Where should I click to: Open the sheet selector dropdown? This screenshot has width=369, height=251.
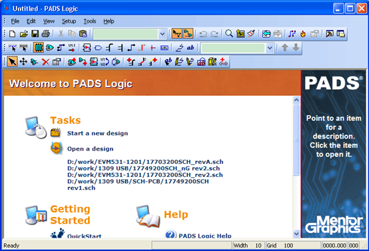click(163, 34)
